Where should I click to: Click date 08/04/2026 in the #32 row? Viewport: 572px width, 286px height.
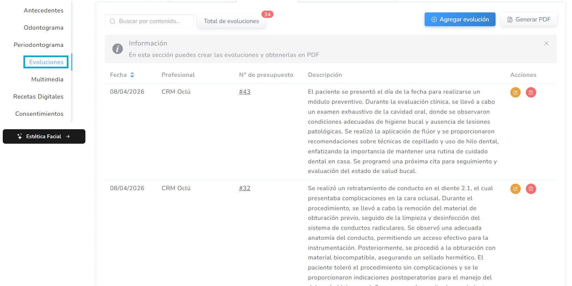click(127, 188)
